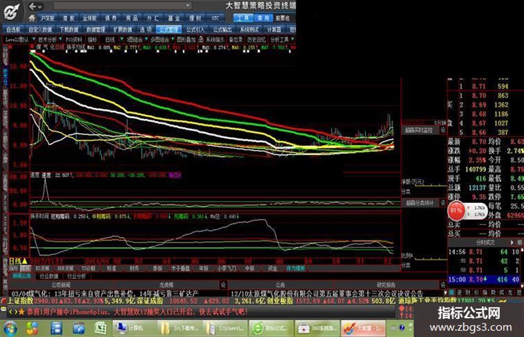524x337 pixels.
Task: Select the 新闻公告 bottom tab
Action: [22, 276]
